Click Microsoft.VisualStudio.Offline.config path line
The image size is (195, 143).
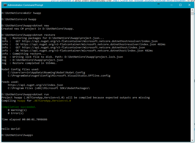pyautogui.click(x=59, y=76)
